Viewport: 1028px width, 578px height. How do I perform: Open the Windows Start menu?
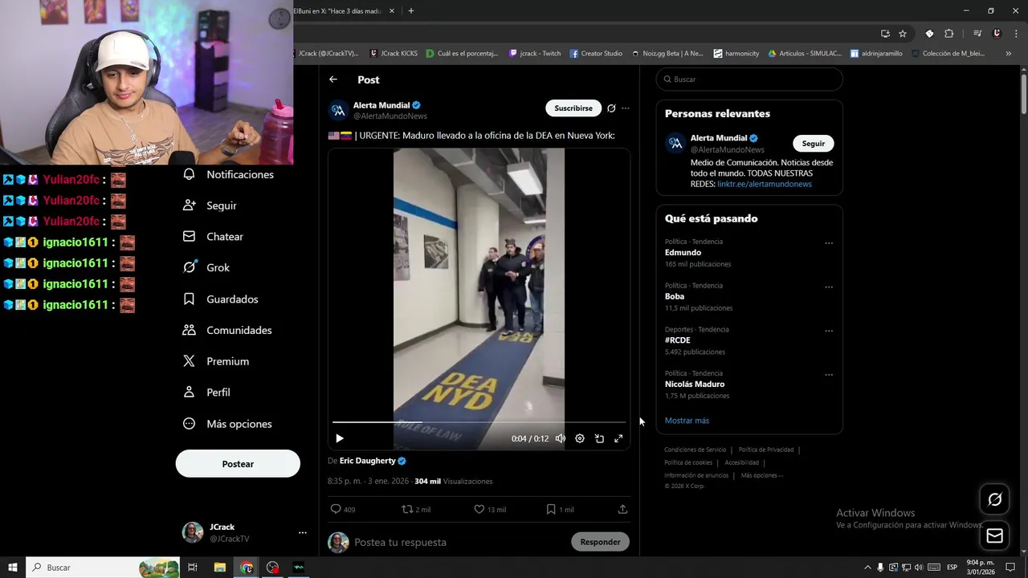(13, 568)
